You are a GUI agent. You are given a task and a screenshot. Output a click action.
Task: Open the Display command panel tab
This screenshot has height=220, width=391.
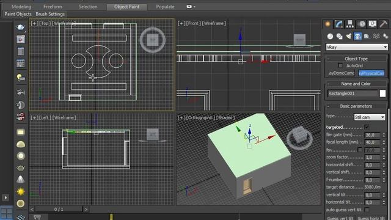click(x=372, y=24)
